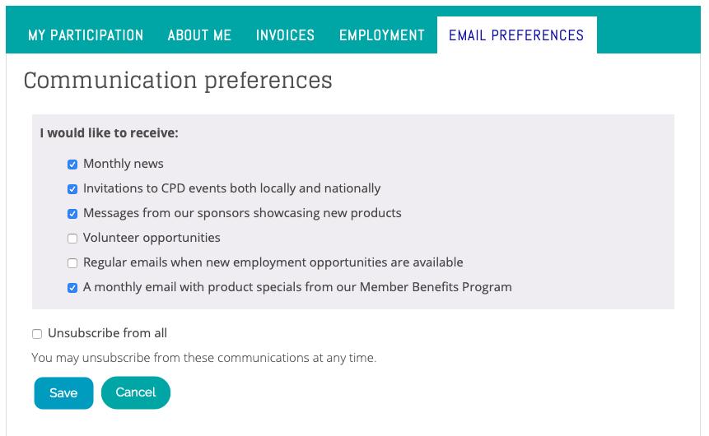This screenshot has height=436, width=709.
Task: Uncheck the Monthly news checkbox
Action: coord(72,164)
